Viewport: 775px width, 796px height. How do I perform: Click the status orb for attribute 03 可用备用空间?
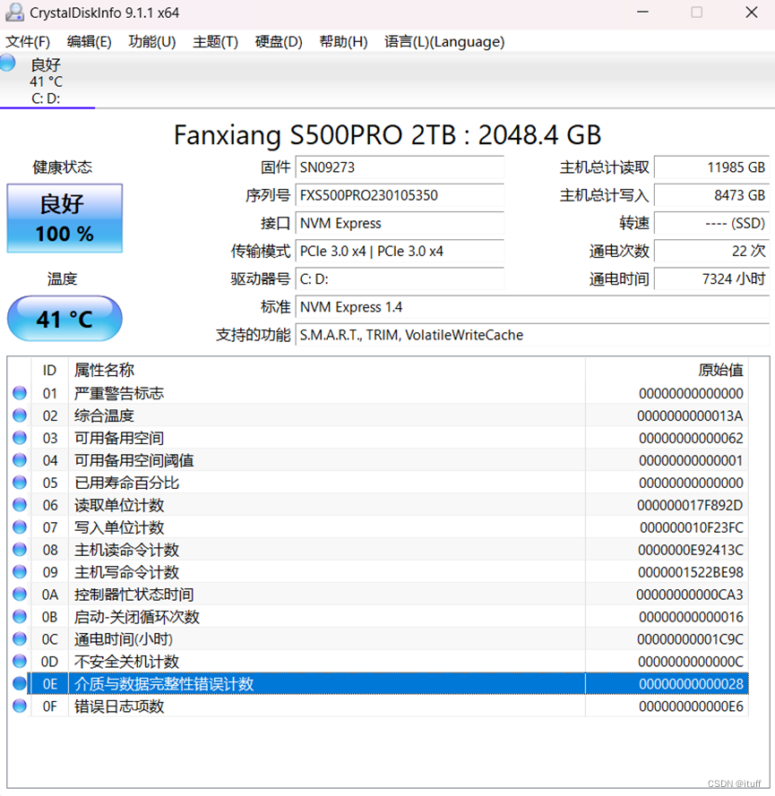[20, 438]
